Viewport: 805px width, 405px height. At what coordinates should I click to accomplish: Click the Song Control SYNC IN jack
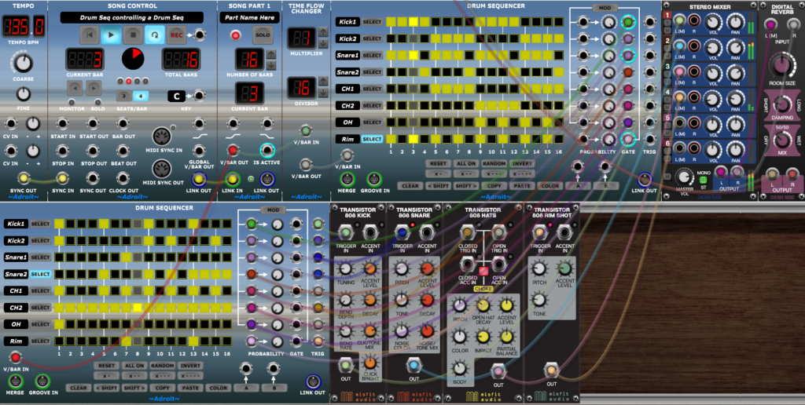coord(62,178)
